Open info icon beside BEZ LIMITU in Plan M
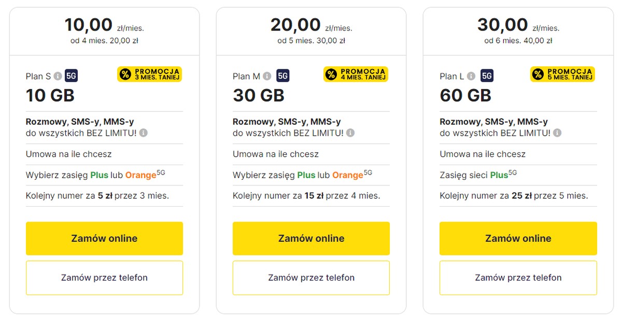The height and width of the screenshot is (320, 622). coord(350,133)
